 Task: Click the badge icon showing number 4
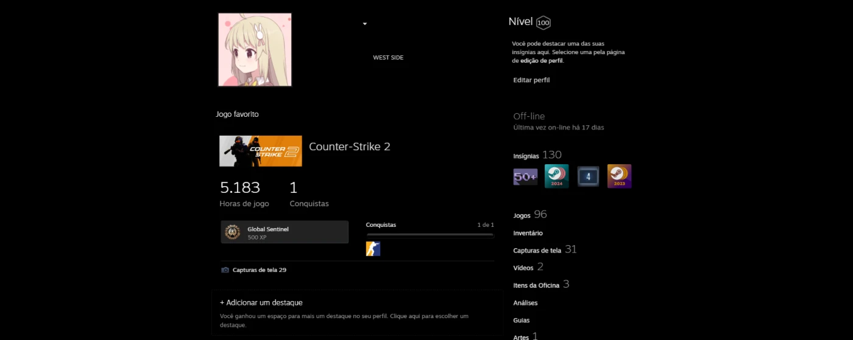(589, 176)
